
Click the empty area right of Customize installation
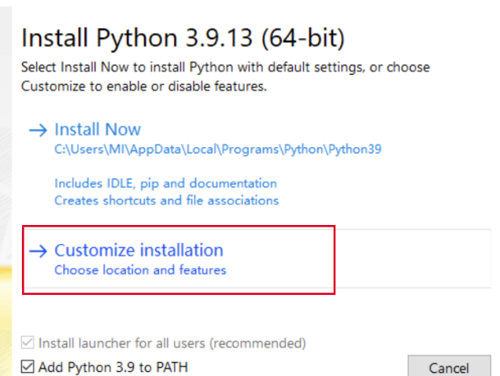pos(413,259)
